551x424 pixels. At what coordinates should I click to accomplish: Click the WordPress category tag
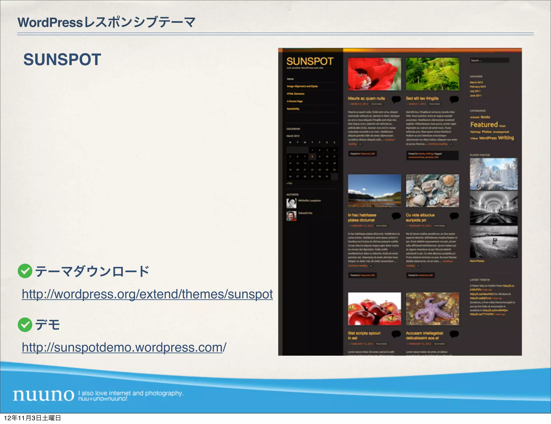pos(488,138)
